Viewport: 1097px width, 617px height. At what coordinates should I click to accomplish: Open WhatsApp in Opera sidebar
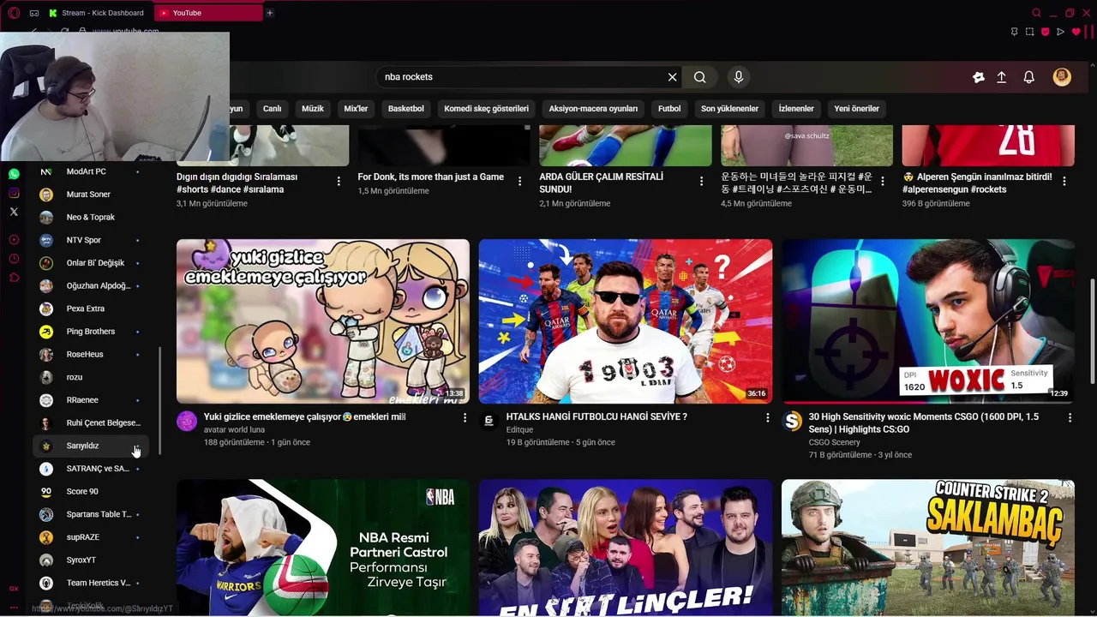tap(14, 174)
